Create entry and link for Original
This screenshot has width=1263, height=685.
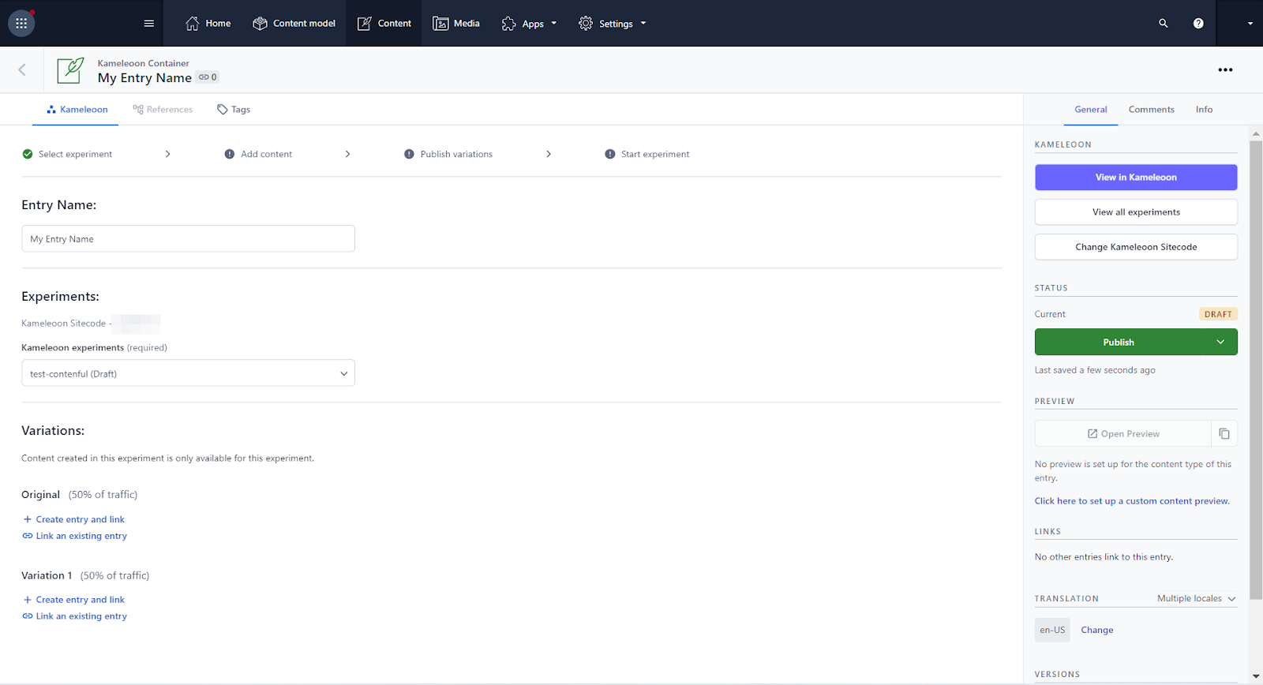tap(73, 519)
